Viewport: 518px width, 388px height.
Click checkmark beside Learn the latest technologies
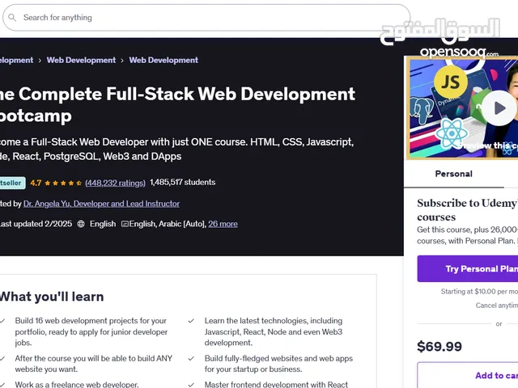tap(191, 321)
